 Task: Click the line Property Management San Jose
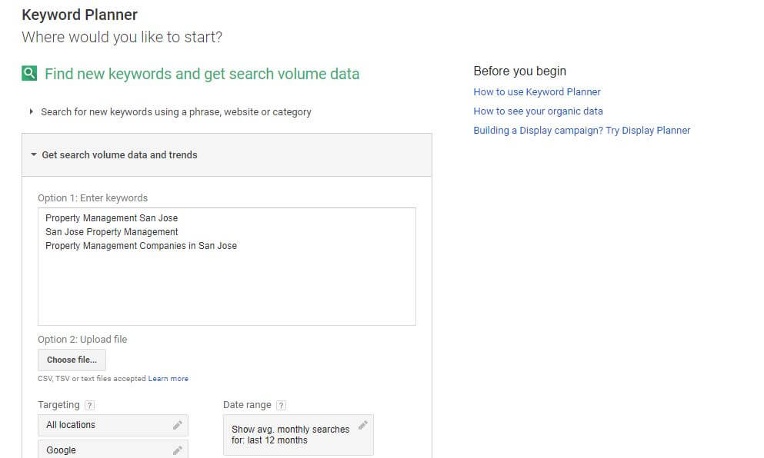(112, 218)
